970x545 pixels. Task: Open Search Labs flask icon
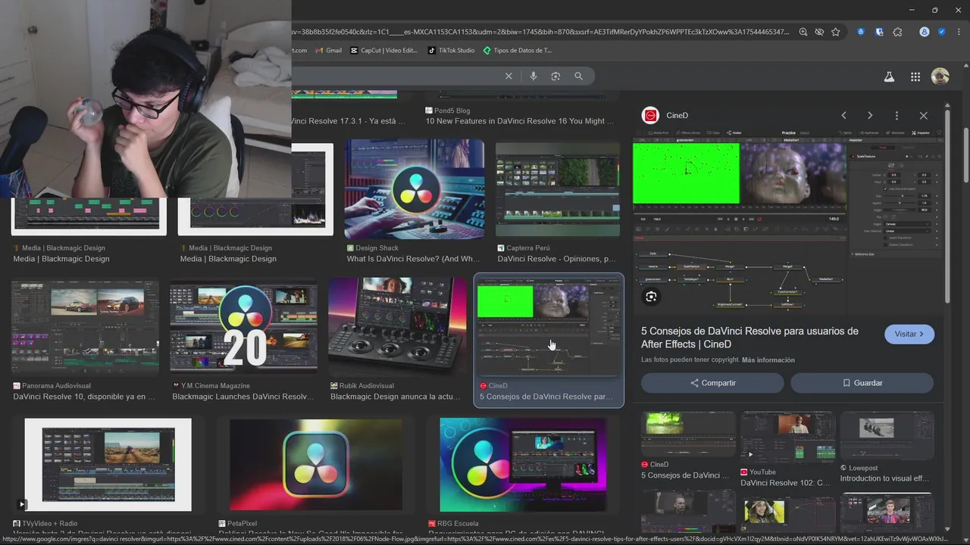[889, 76]
